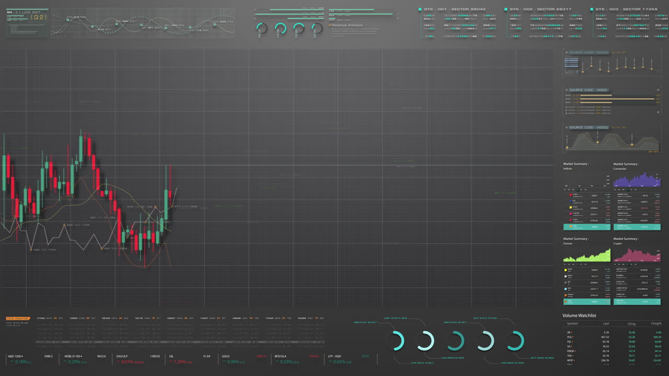
Task: Toggle the highlighted teal row in Indices summary
Action: pos(587,227)
